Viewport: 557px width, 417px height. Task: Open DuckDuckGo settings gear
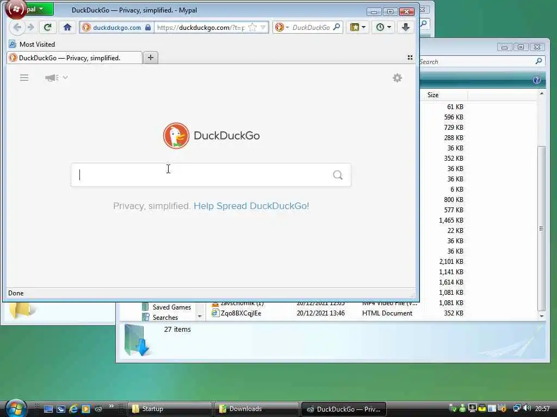click(397, 78)
